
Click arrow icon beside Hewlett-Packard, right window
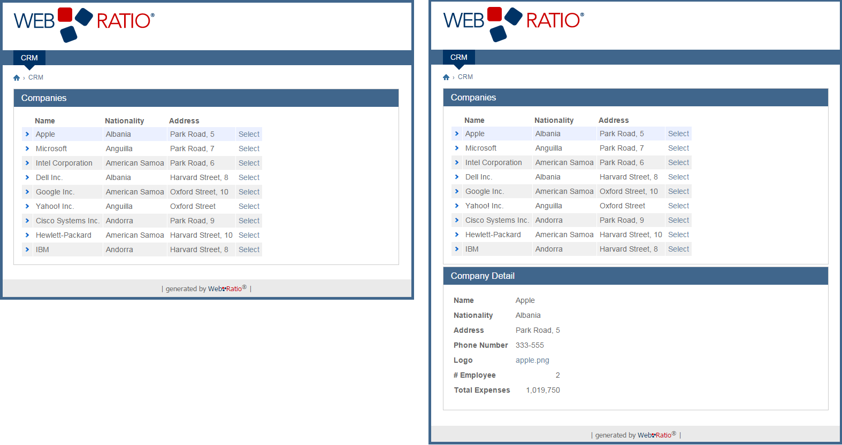pyautogui.click(x=457, y=235)
